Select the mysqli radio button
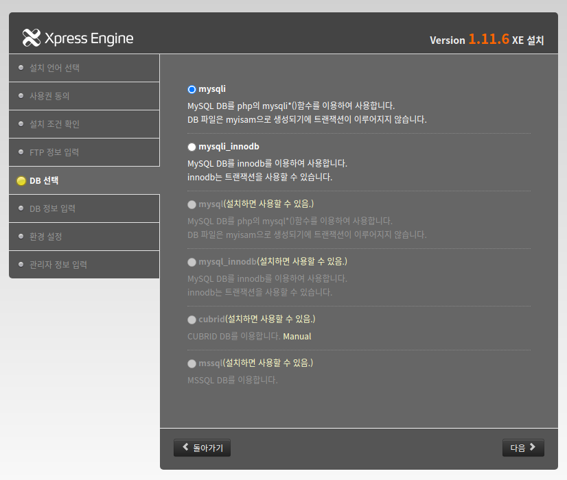The width and height of the screenshot is (567, 480). click(x=192, y=89)
